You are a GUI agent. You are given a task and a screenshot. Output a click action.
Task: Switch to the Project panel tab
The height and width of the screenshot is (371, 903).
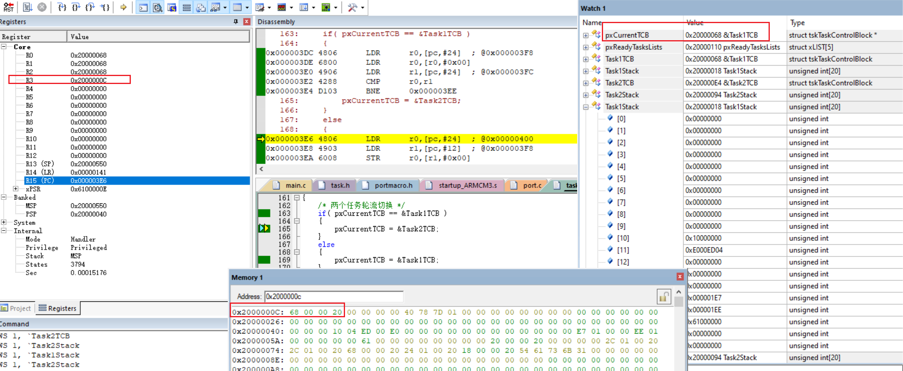16,309
